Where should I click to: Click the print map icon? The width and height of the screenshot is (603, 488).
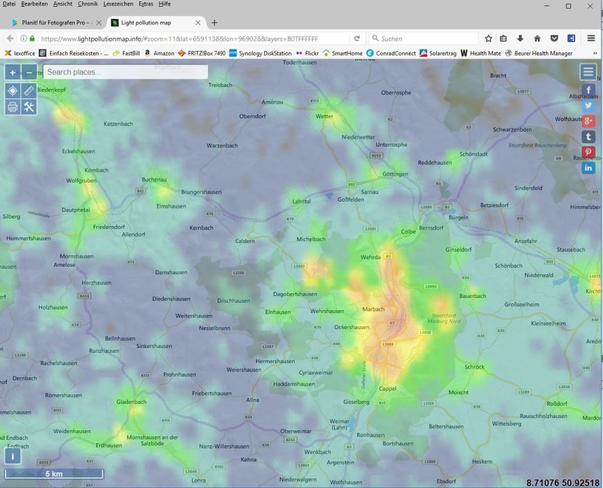coord(13,107)
